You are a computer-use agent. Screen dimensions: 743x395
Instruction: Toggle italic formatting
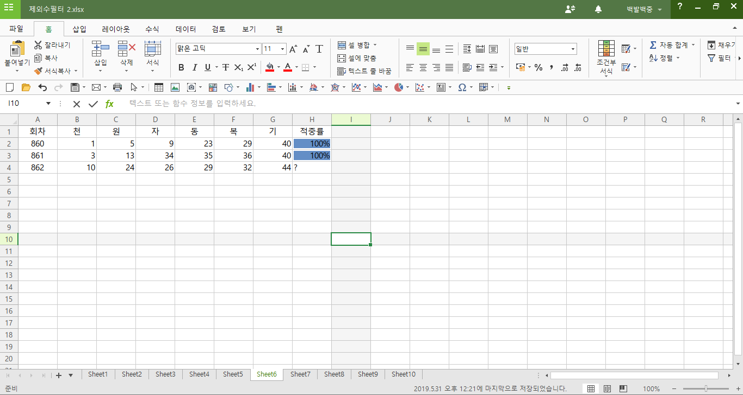click(x=194, y=67)
